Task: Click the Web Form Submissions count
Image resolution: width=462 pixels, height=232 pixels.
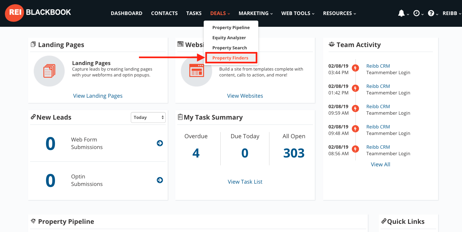Action: (50, 143)
